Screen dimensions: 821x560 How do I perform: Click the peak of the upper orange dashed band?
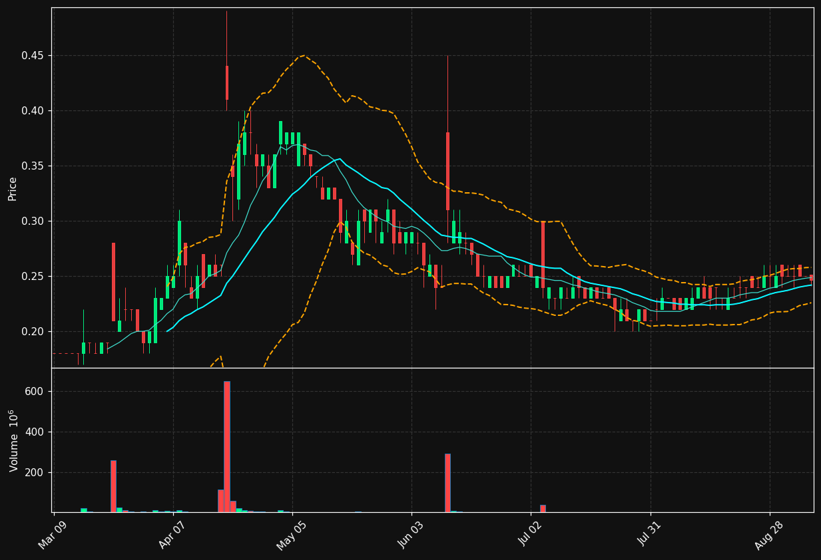coord(304,55)
